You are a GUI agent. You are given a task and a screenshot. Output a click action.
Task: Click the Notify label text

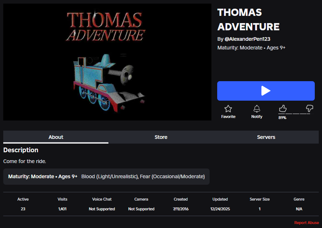257,117
